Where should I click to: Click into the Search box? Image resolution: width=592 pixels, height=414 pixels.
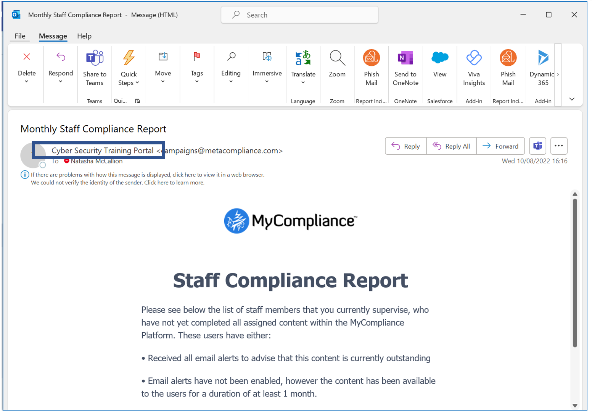(299, 15)
